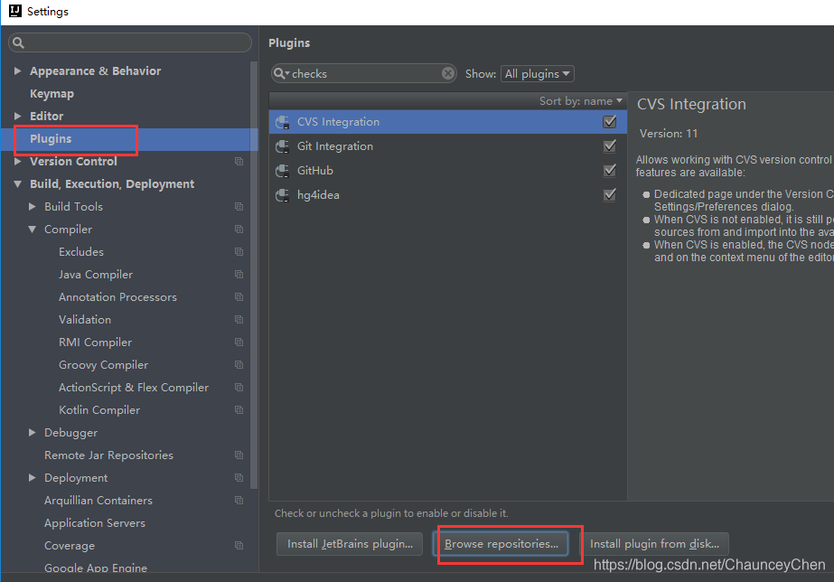The width and height of the screenshot is (834, 582).
Task: Expand the Debugger node
Action: click(32, 433)
